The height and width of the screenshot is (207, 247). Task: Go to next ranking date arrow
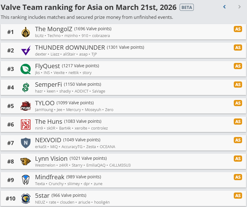(240, 7)
